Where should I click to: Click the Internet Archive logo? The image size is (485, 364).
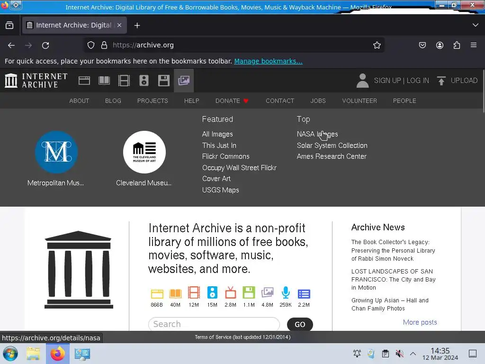(x=36, y=81)
